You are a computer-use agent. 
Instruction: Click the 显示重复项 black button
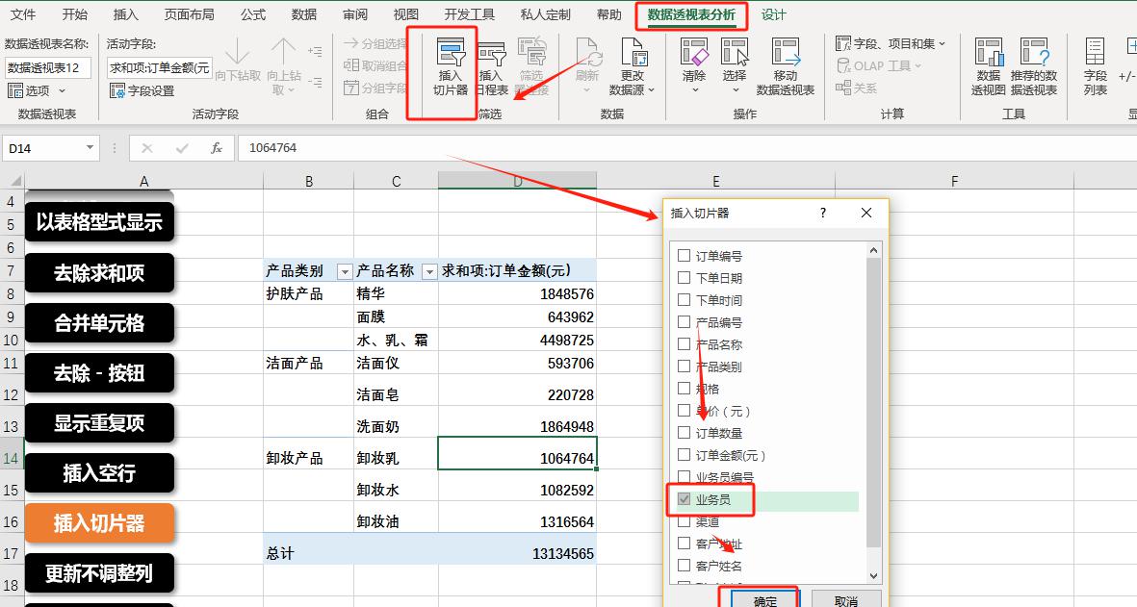(x=100, y=422)
